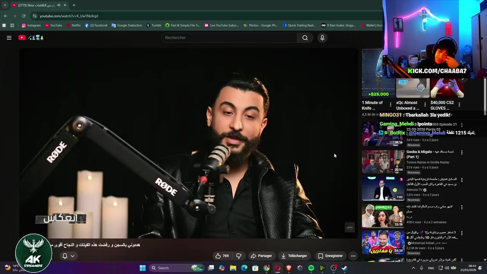Open the Gooba & Migalo video thumbnail
Viewport: 487px width, 274px height.
click(383, 161)
